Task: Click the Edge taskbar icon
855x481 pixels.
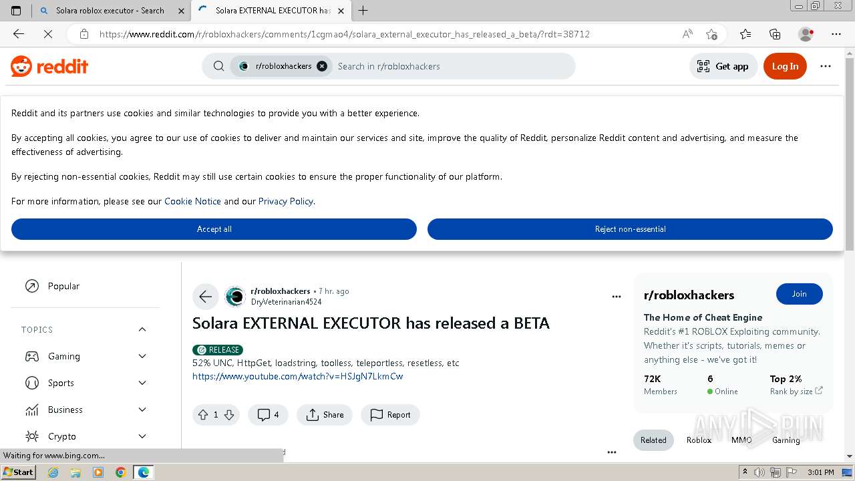Action: (144, 472)
